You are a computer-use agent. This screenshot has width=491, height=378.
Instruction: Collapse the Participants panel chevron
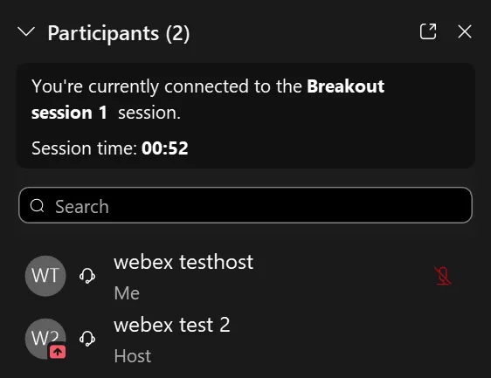(26, 32)
